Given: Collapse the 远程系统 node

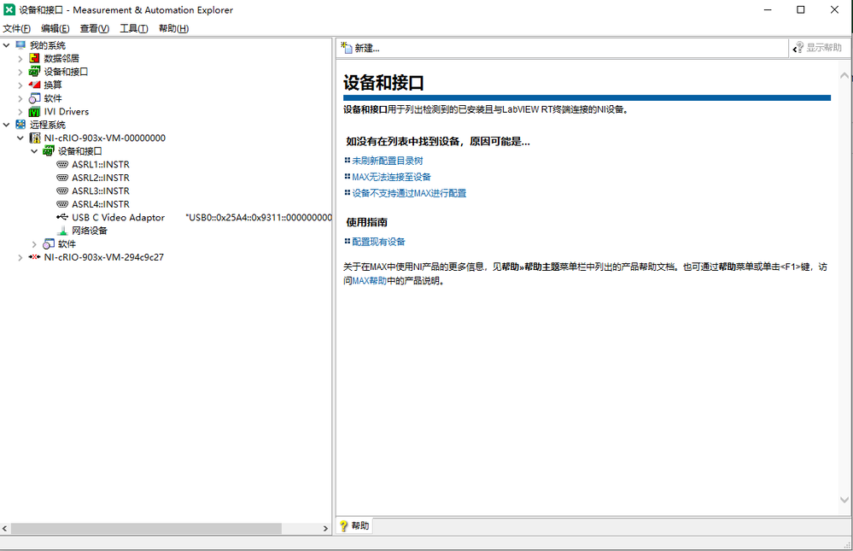Looking at the screenshot, I should [x=7, y=125].
